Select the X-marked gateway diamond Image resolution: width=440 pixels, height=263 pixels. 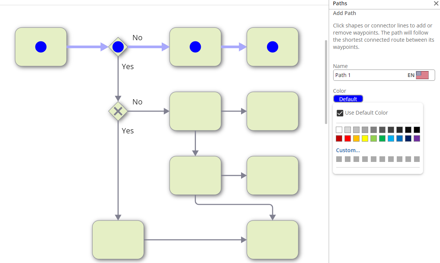pos(118,111)
